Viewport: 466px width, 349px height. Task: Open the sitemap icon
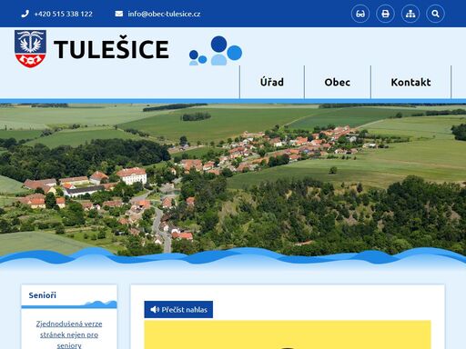(410, 14)
